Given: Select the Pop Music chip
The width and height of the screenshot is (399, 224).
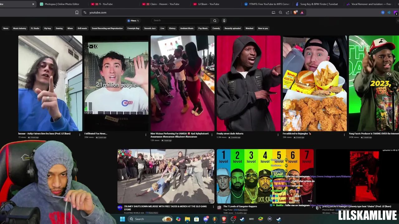Looking at the screenshot, I should (203, 28).
